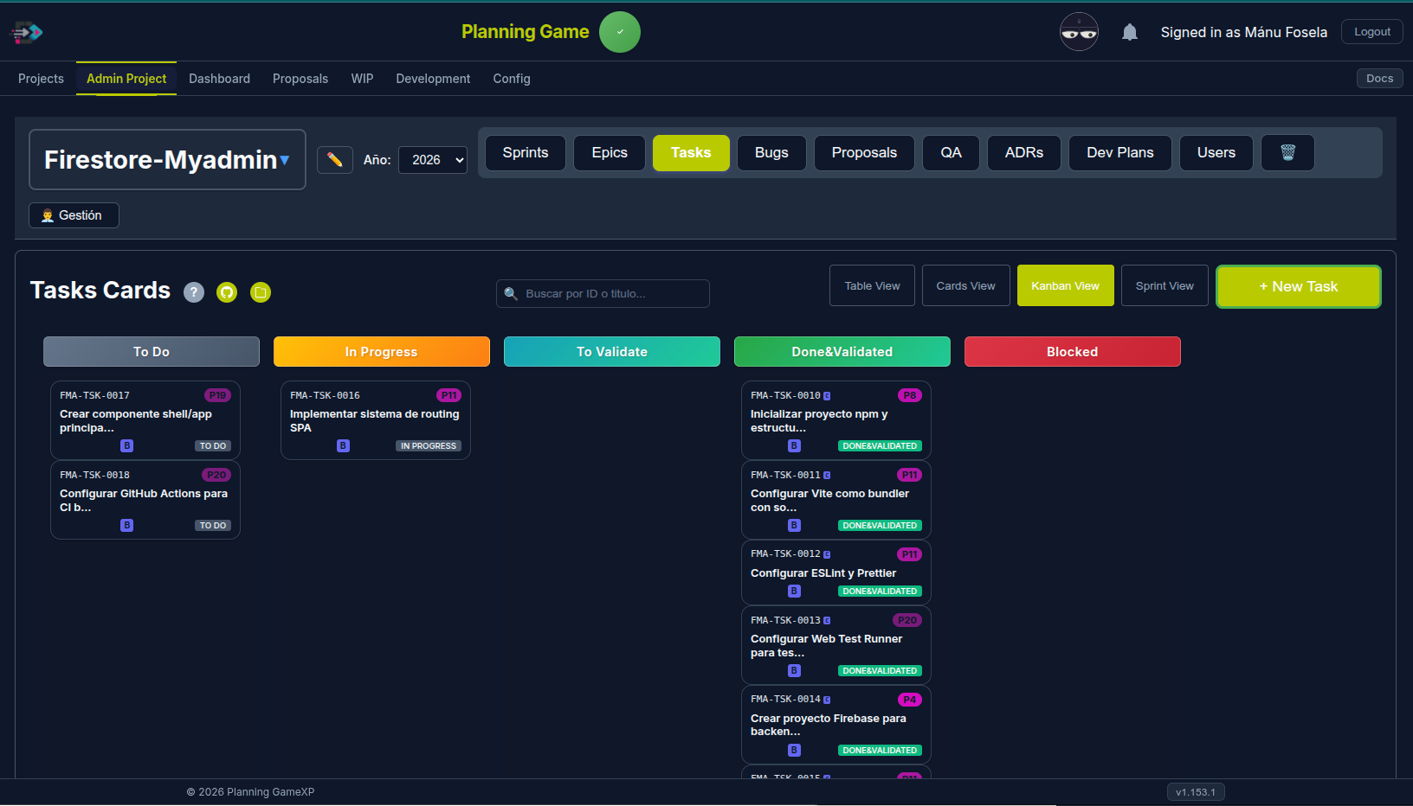Open the Development section in navigation
1413x806 pixels.
[433, 78]
